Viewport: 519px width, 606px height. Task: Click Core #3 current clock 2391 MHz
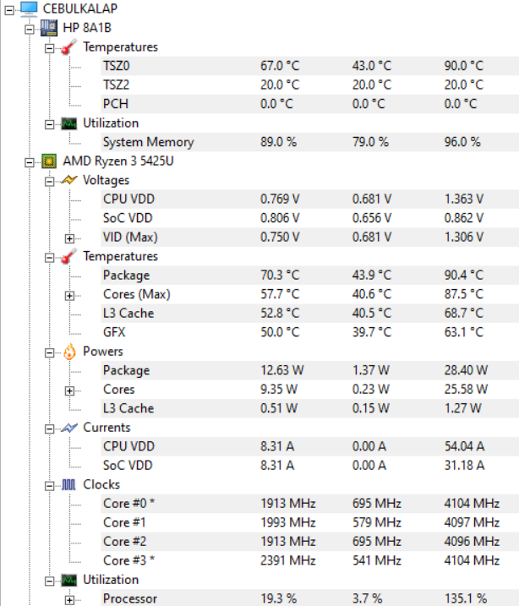pos(288,560)
